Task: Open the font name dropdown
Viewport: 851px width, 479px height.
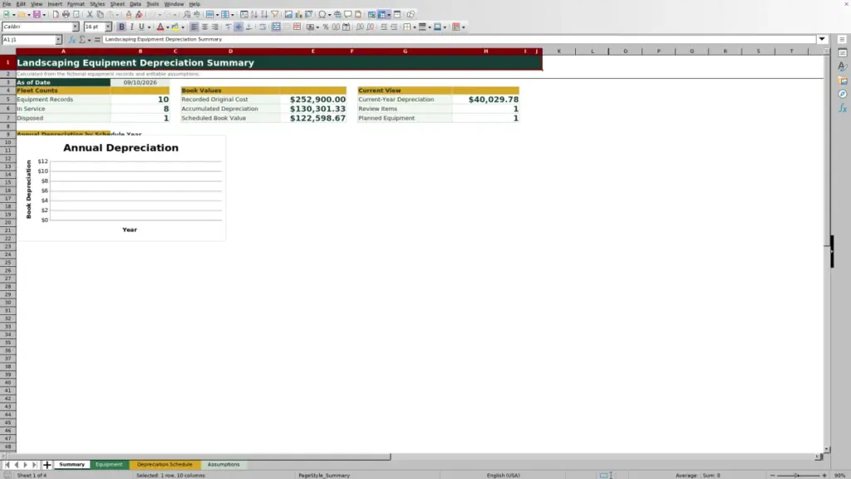Action: 76,27
